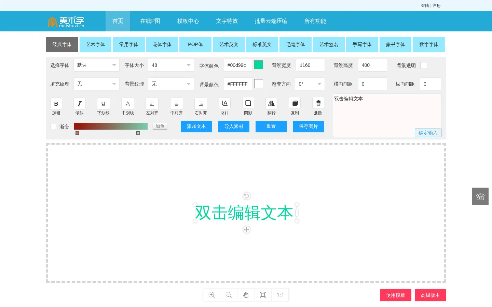Click the 保存图片 save image button
Screen dimensions: 492x307
309,127
